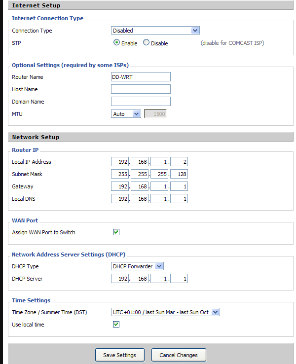The height and width of the screenshot is (364, 296).
Task: Click the third octet of Subnet Mask
Action: click(159, 174)
